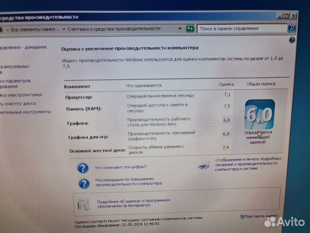Open address bar history dropdown arrow
310x233 pixels.
click(x=180, y=29)
